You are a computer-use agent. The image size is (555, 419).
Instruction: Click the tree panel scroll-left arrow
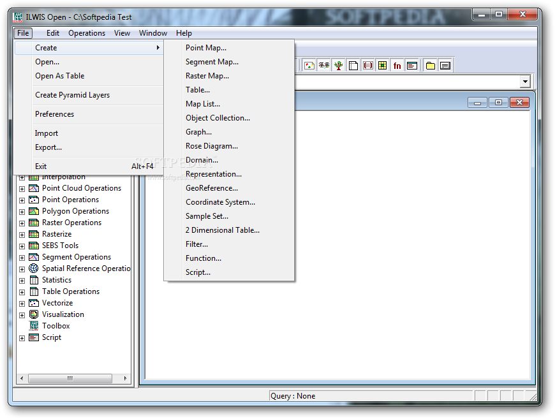click(22, 378)
